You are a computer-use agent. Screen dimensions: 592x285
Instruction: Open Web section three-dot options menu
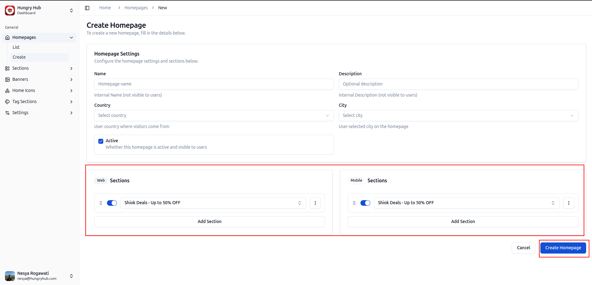click(315, 203)
